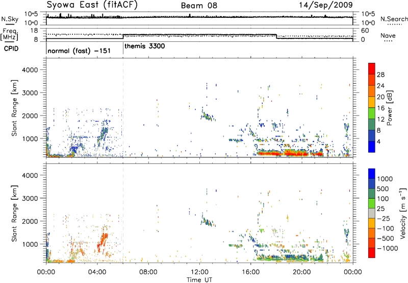Click the 'Time UT' axis label
The width and height of the screenshot is (408, 283).
(199, 280)
